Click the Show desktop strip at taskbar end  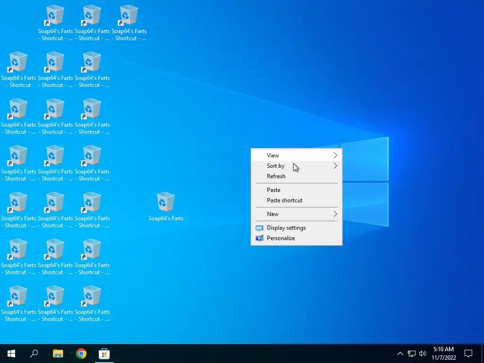pos(482,354)
